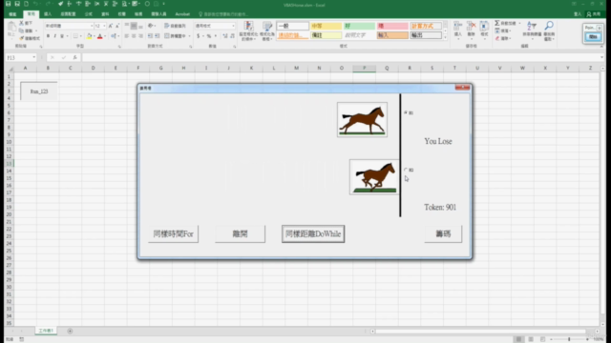Click the orientation text angle icon
611x343 pixels.
[151, 26]
